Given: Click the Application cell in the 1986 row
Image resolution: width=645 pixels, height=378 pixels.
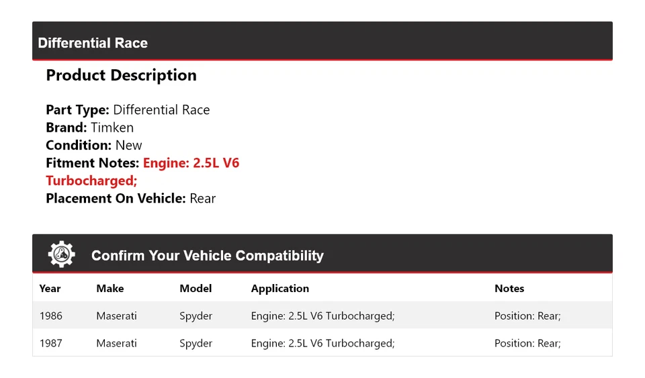Looking at the screenshot, I should pyautogui.click(x=322, y=316).
